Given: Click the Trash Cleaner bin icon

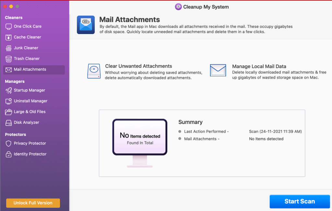Looking at the screenshot, I should [8, 59].
